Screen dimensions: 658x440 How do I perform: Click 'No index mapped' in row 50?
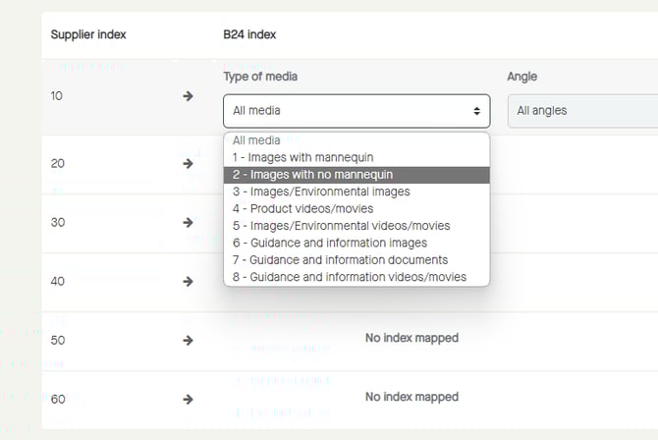click(x=411, y=339)
